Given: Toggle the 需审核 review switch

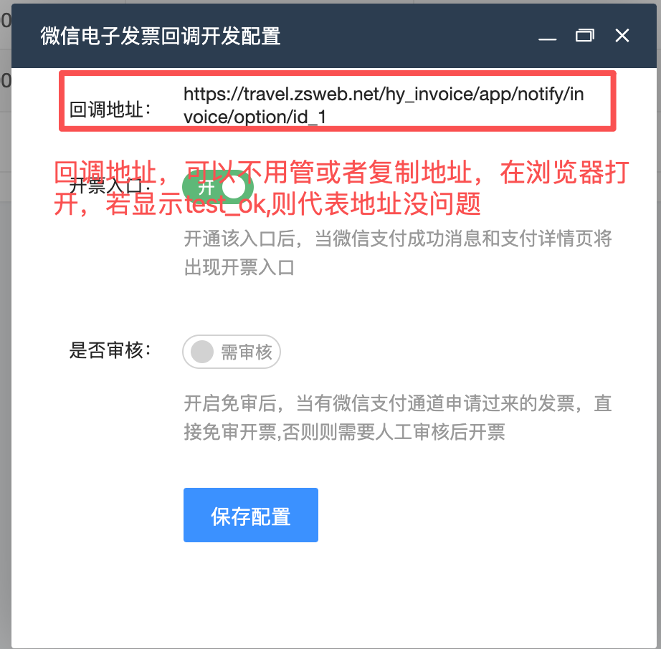Looking at the screenshot, I should [x=232, y=352].
